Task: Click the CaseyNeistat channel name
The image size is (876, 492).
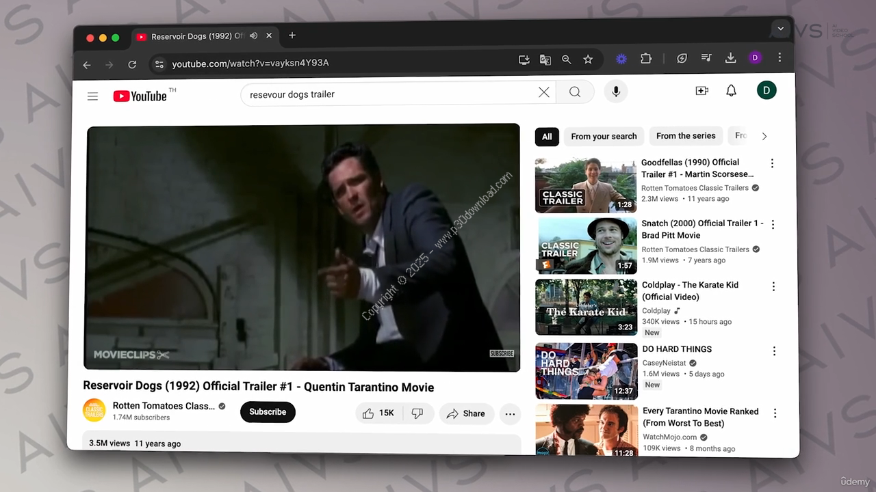Action: pos(664,363)
